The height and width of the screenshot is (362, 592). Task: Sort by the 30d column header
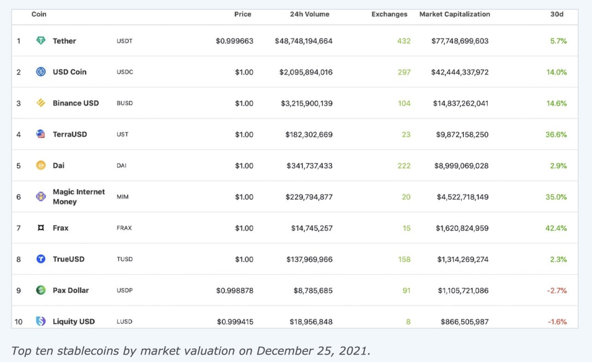(556, 14)
